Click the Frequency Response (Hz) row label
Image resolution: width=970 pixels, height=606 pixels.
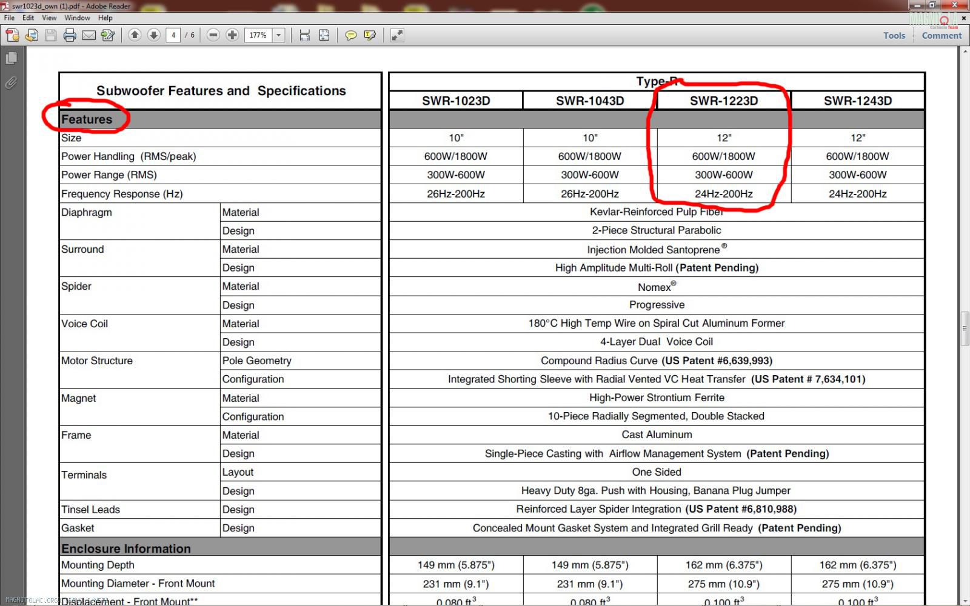coord(122,194)
